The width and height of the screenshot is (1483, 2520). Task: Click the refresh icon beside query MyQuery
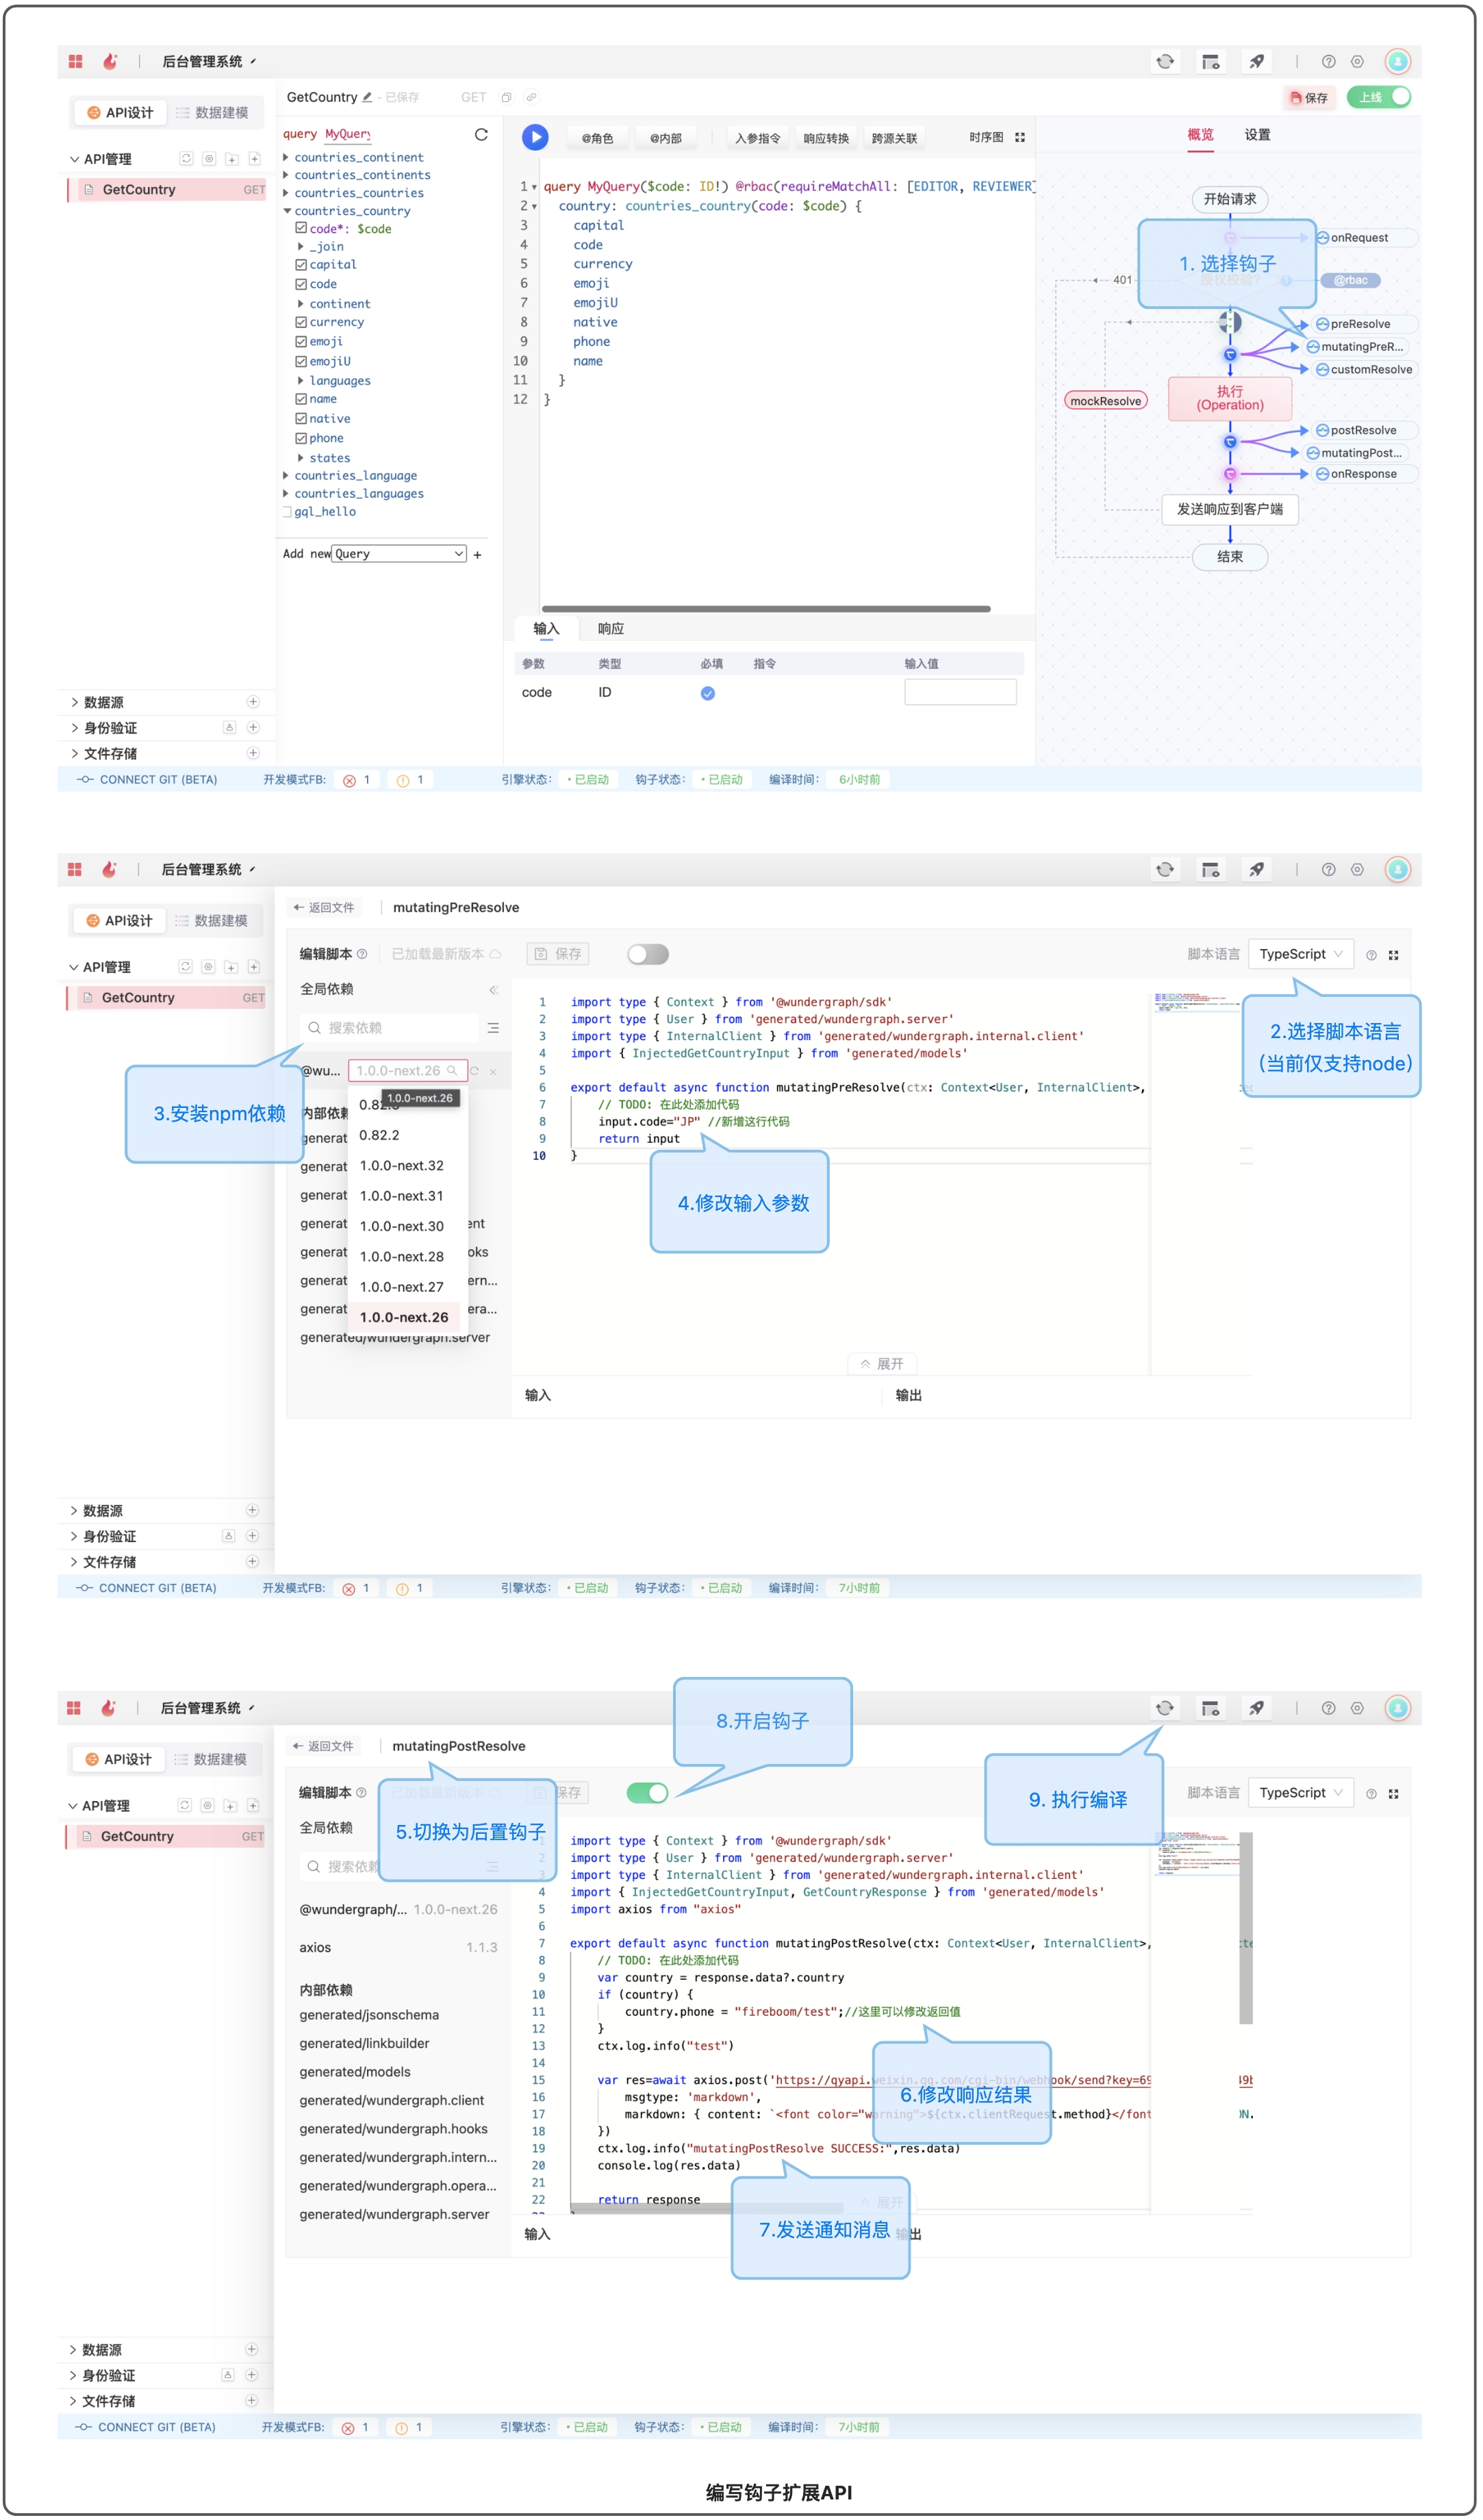click(x=481, y=134)
